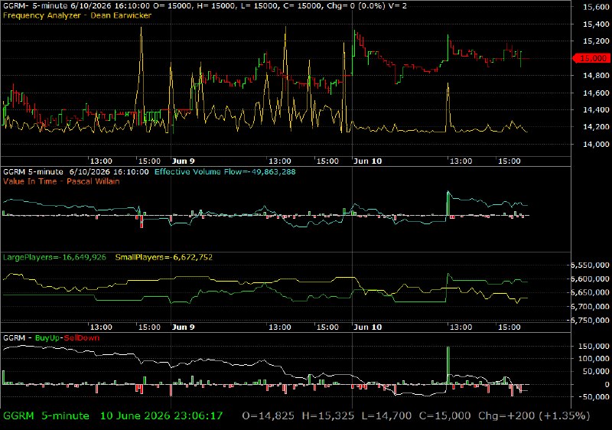
Task: Click the tall green BuyUp spike bar on Jun 10
Action: (x=448, y=365)
